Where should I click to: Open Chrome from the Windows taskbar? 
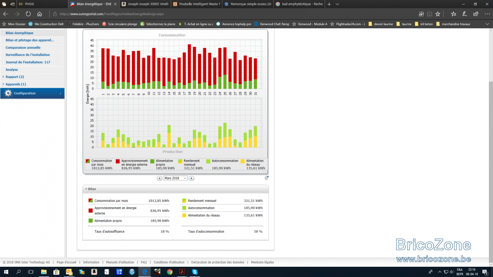point(170,272)
